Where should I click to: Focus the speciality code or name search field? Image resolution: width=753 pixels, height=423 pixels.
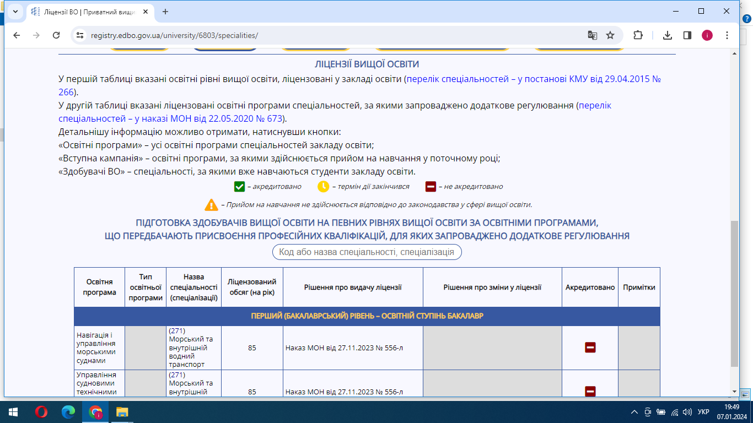[x=367, y=252]
